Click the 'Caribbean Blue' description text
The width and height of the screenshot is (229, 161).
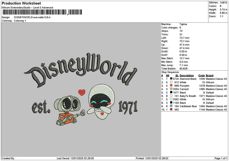(188, 106)
